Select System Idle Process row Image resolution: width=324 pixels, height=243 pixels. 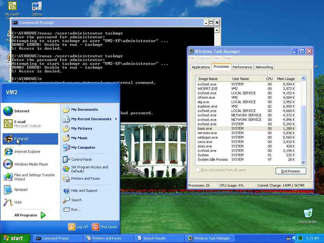coord(246,159)
